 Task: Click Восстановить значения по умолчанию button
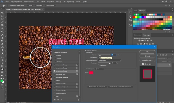pos(120,87)
